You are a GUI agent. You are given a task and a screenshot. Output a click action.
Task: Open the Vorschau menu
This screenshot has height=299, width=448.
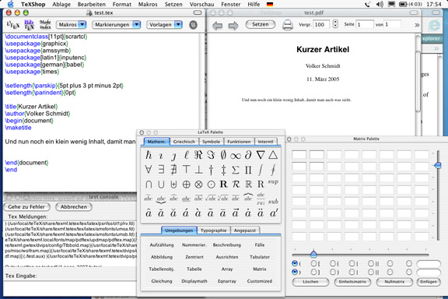(201, 5)
